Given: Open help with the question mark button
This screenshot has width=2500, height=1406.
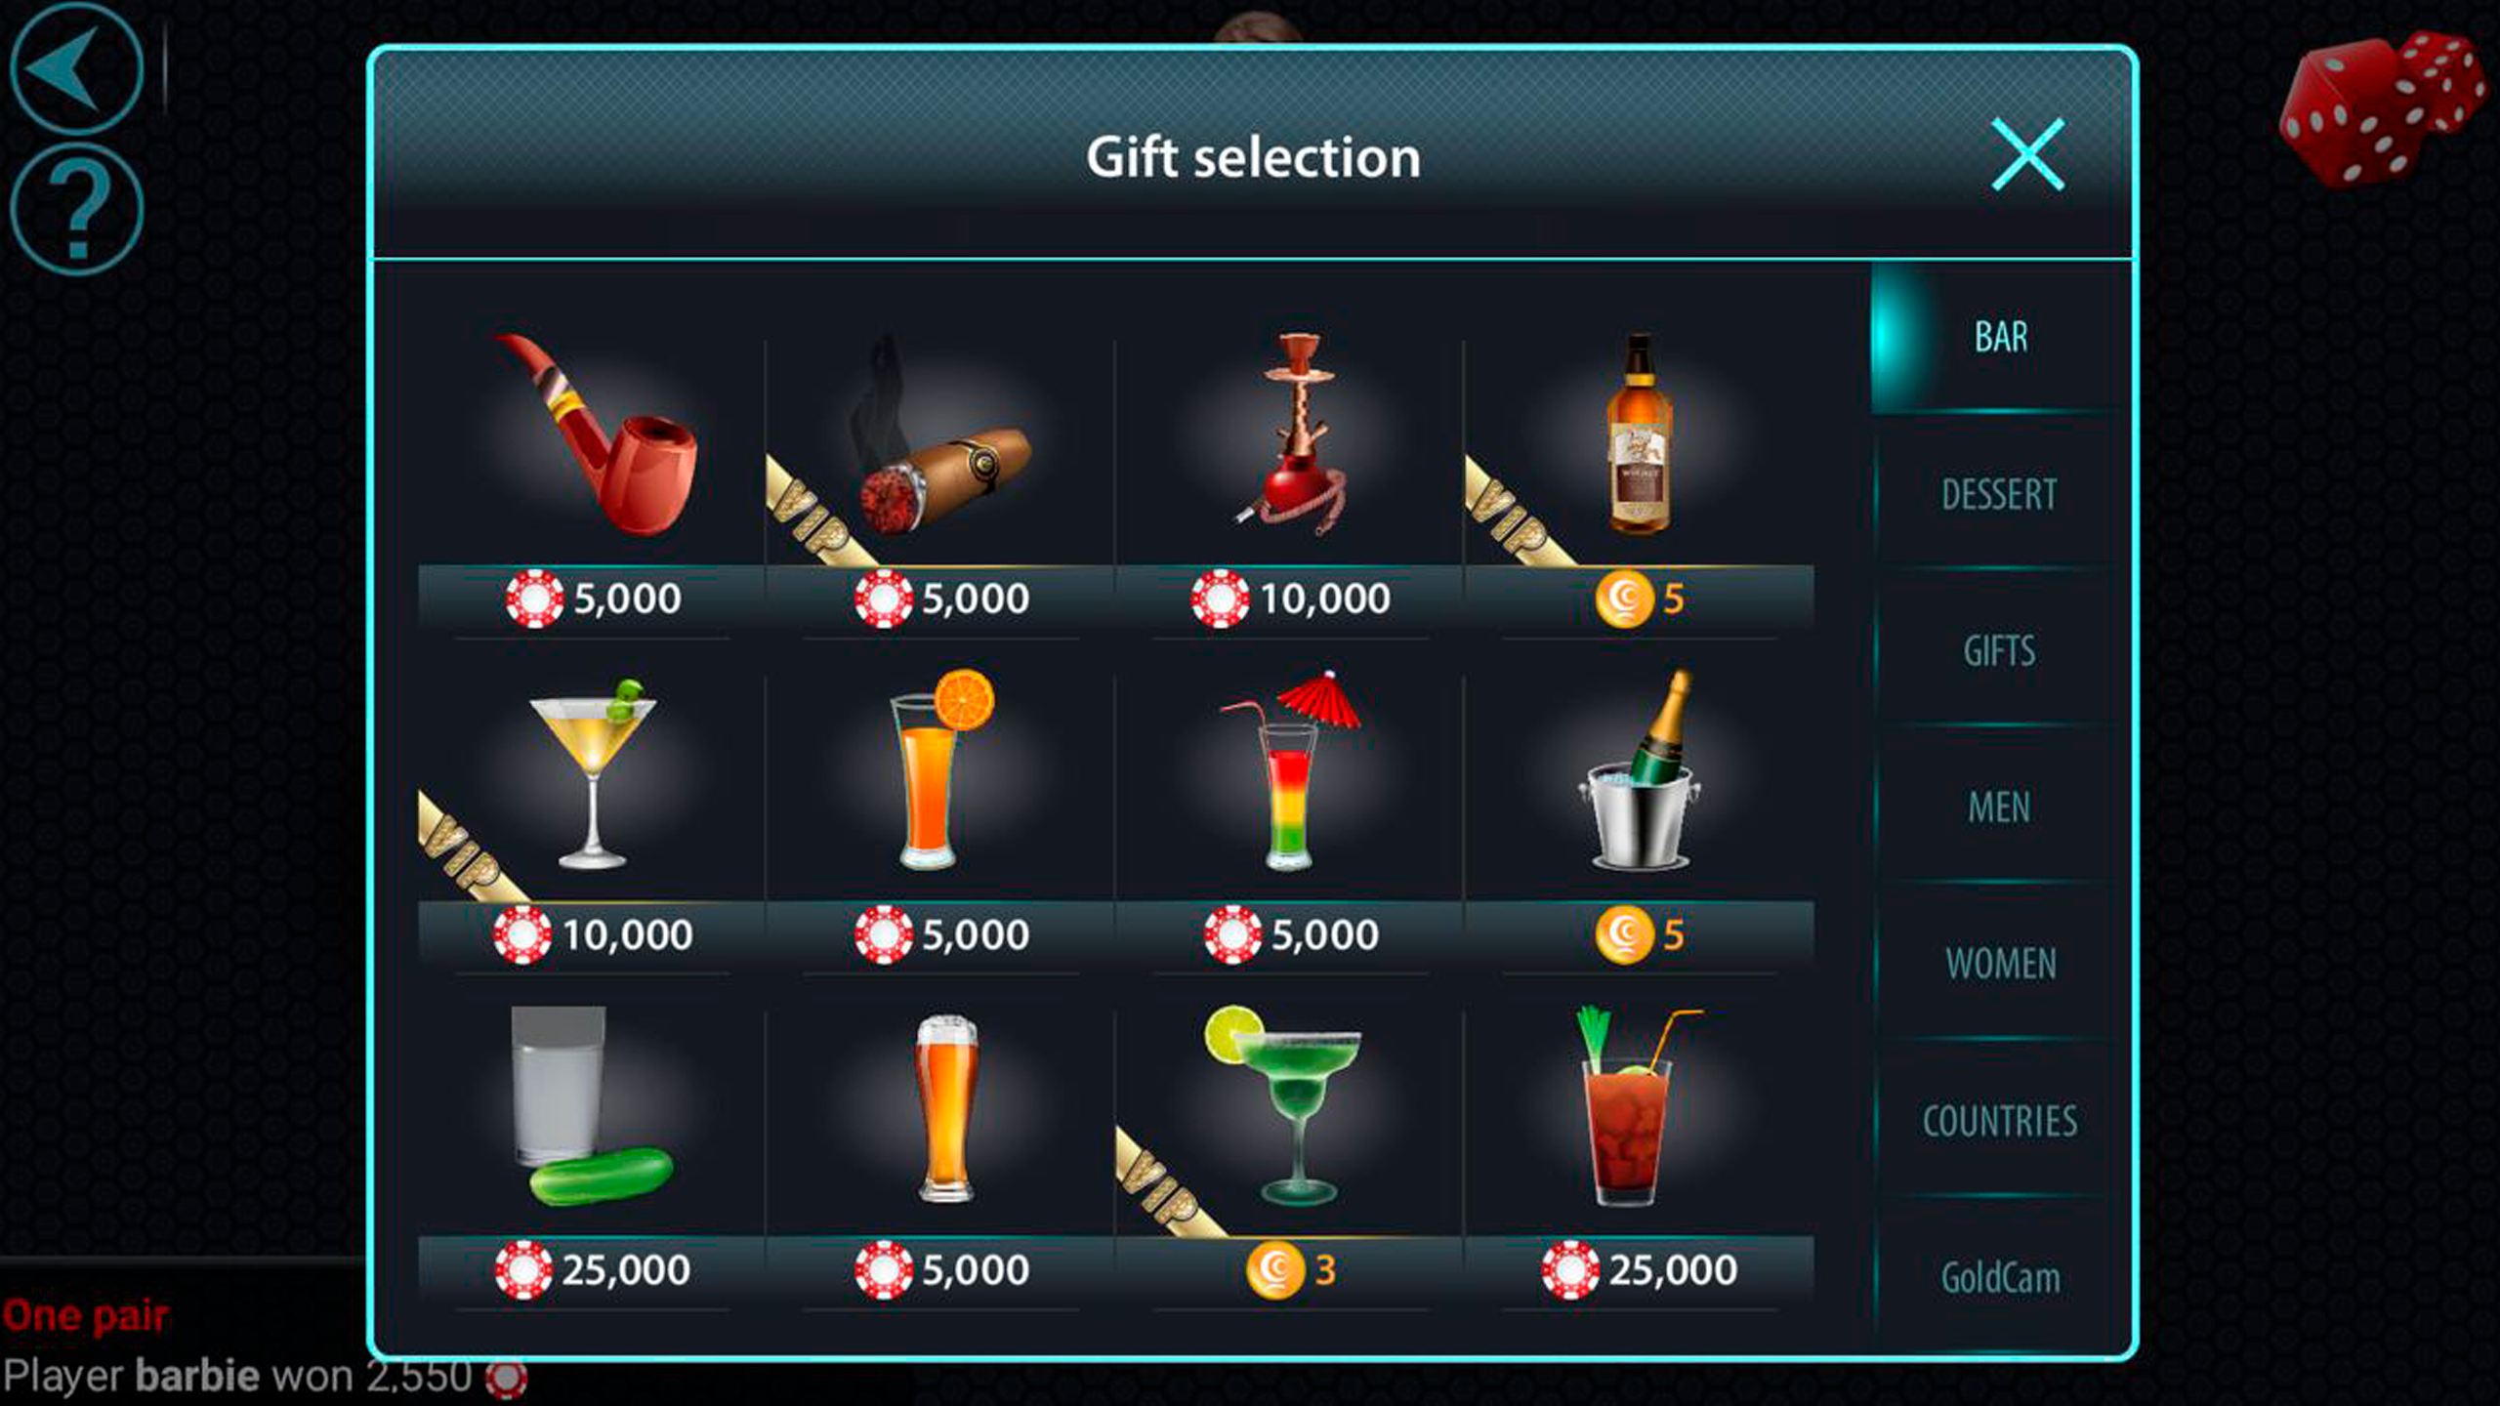Looking at the screenshot, I should (x=76, y=208).
